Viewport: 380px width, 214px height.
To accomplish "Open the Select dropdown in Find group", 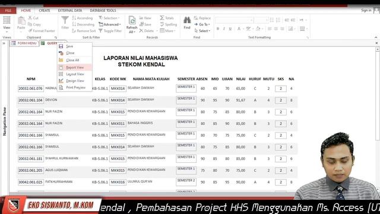I will [202, 31].
